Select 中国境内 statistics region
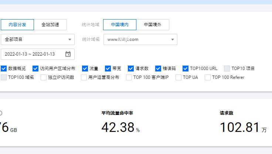The image size is (272, 154). point(120,25)
